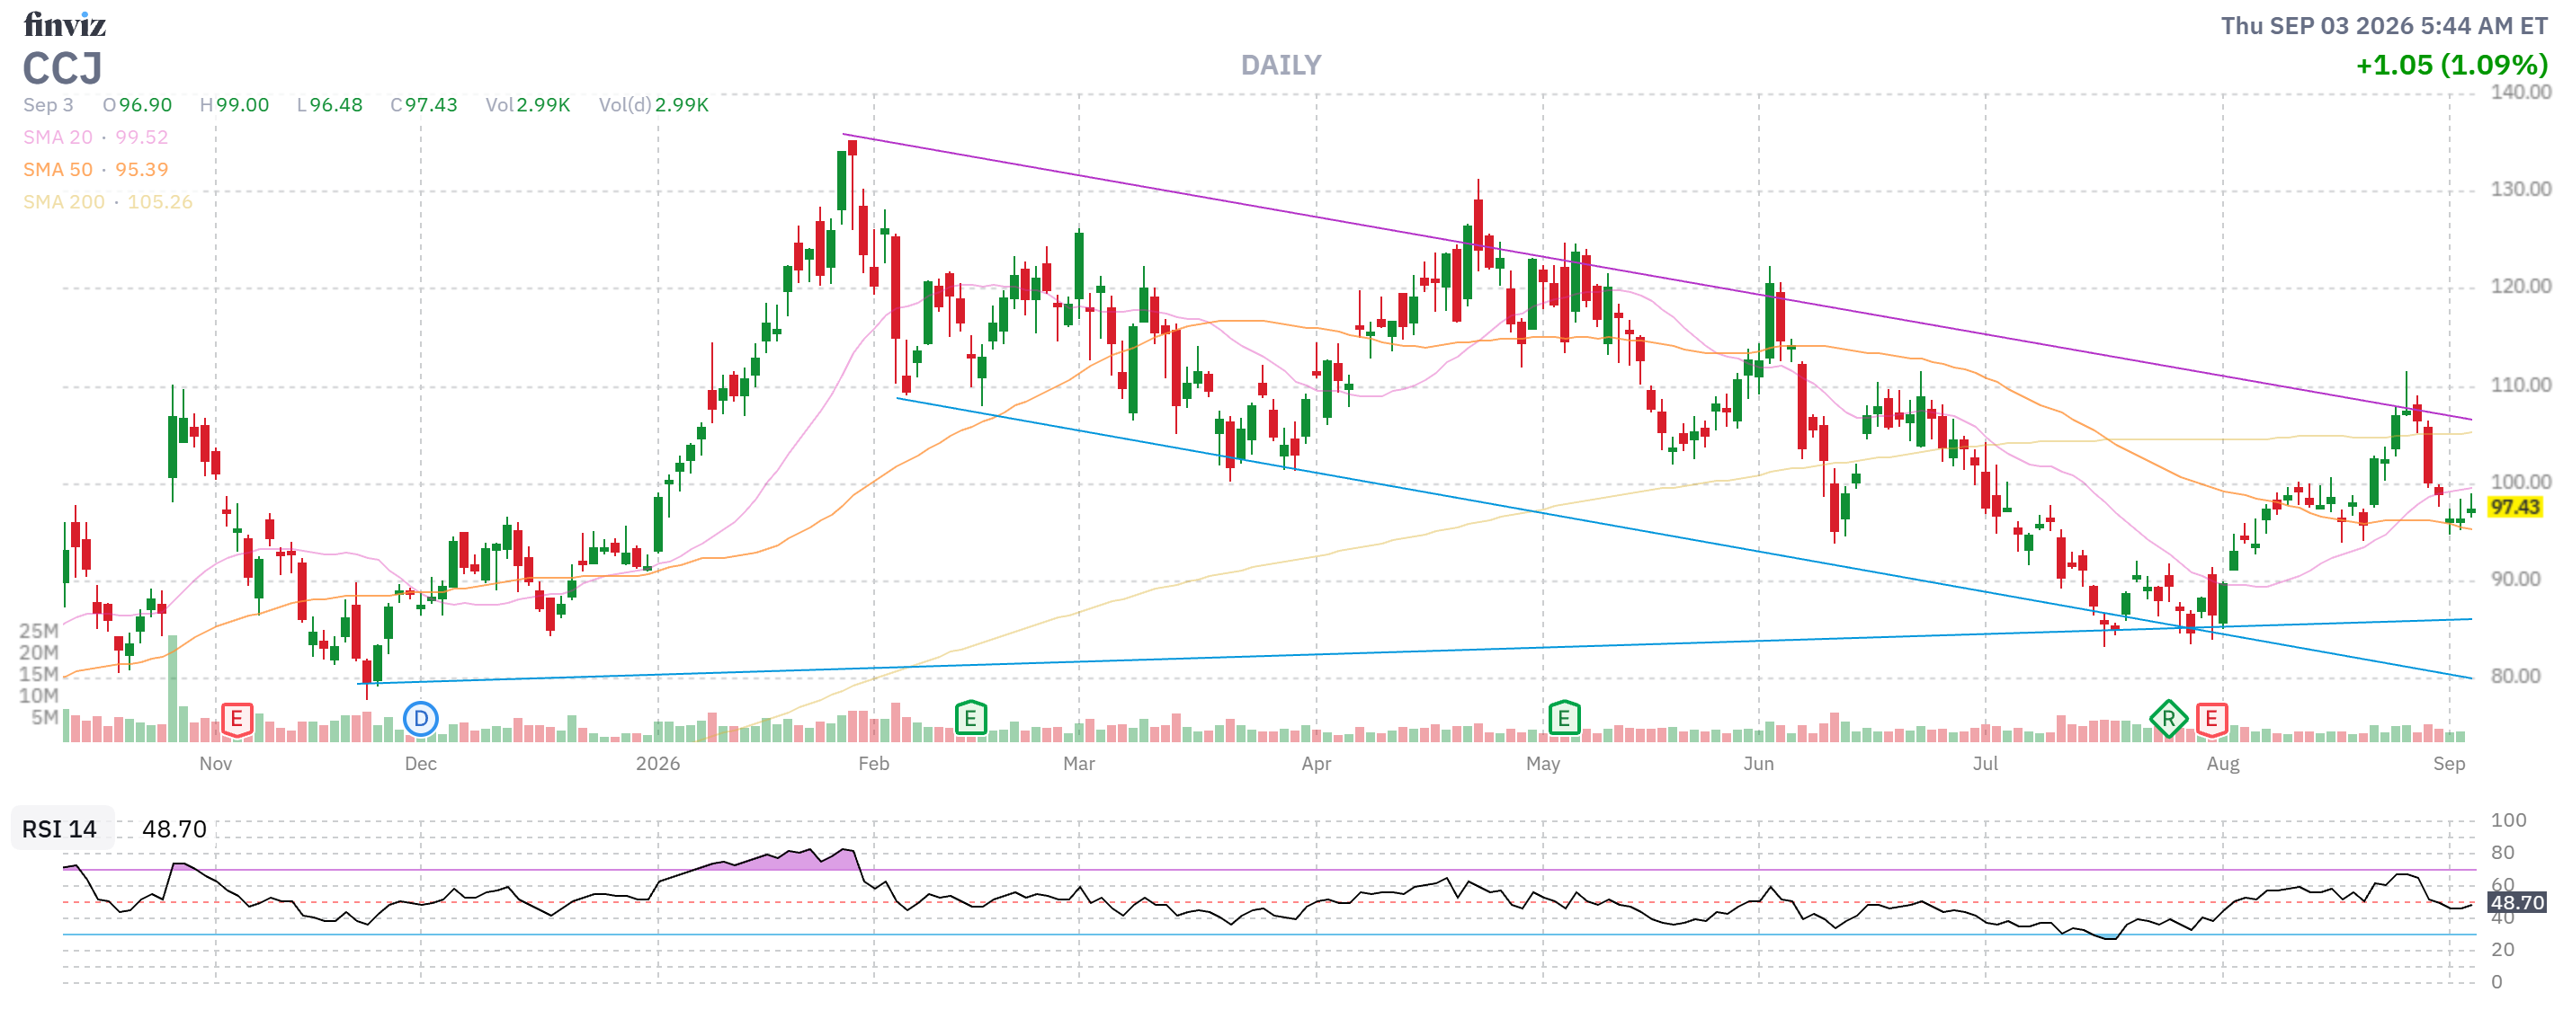Click the 140.00 price axis label
The image size is (2572, 1010).
tap(2520, 93)
